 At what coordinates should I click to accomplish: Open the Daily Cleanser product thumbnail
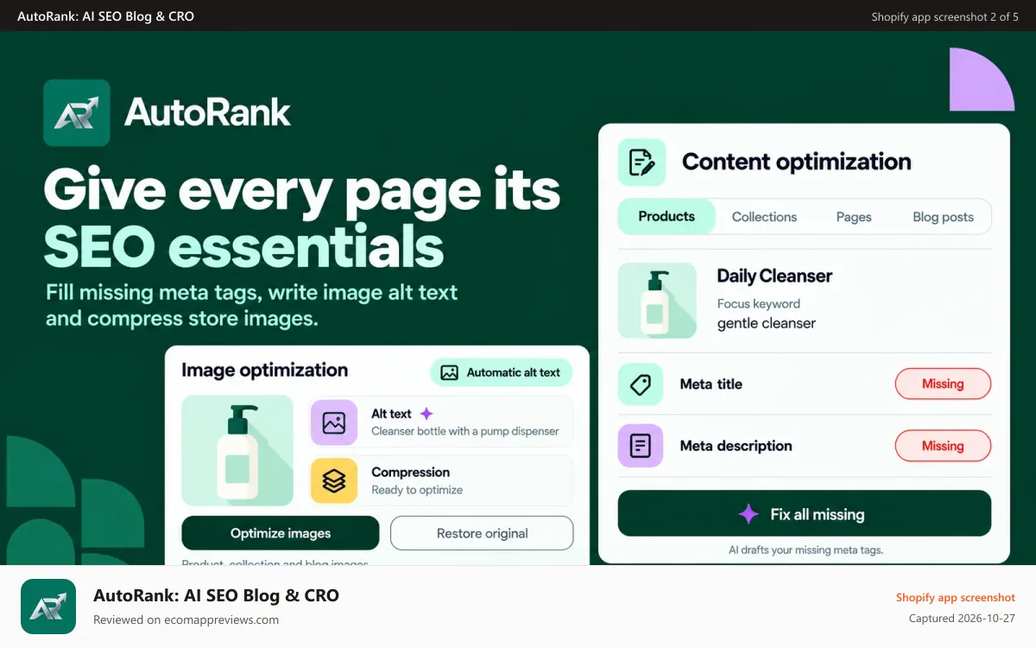coord(657,301)
